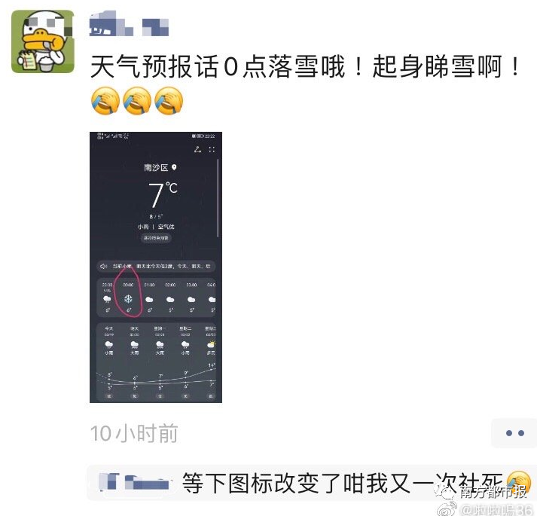Open the weather screenshot thumbnail
537x516 pixels.
tap(156, 267)
